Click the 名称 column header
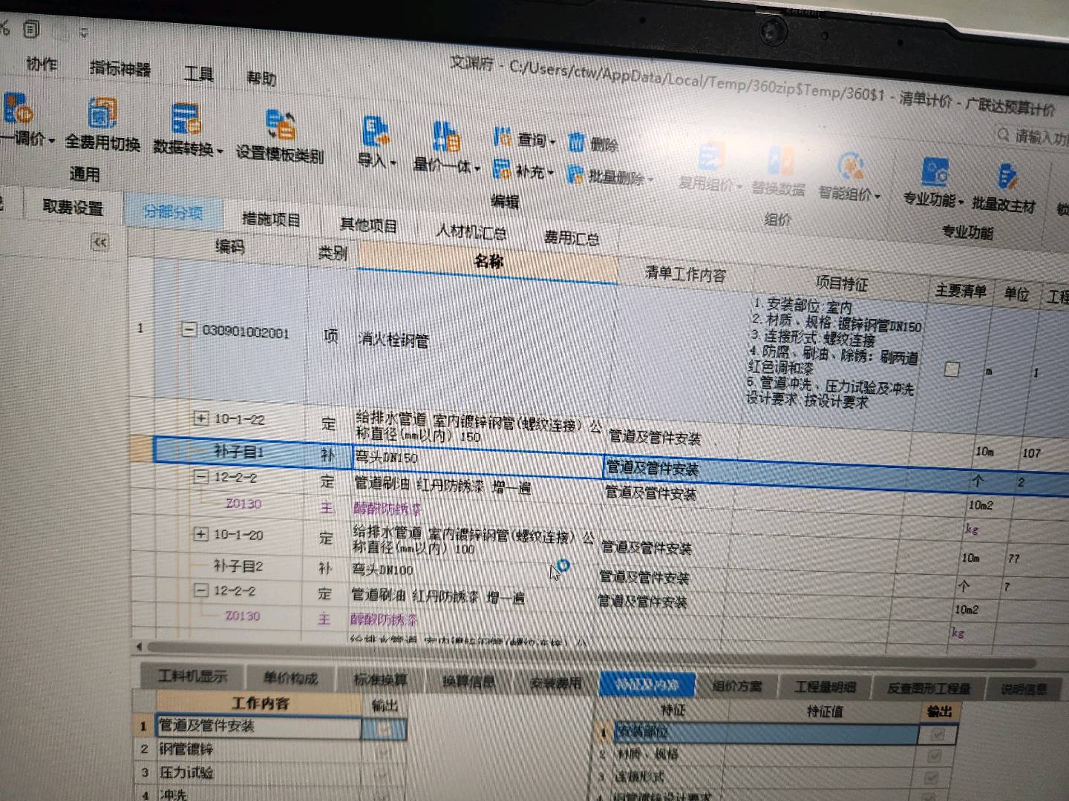 tap(488, 261)
